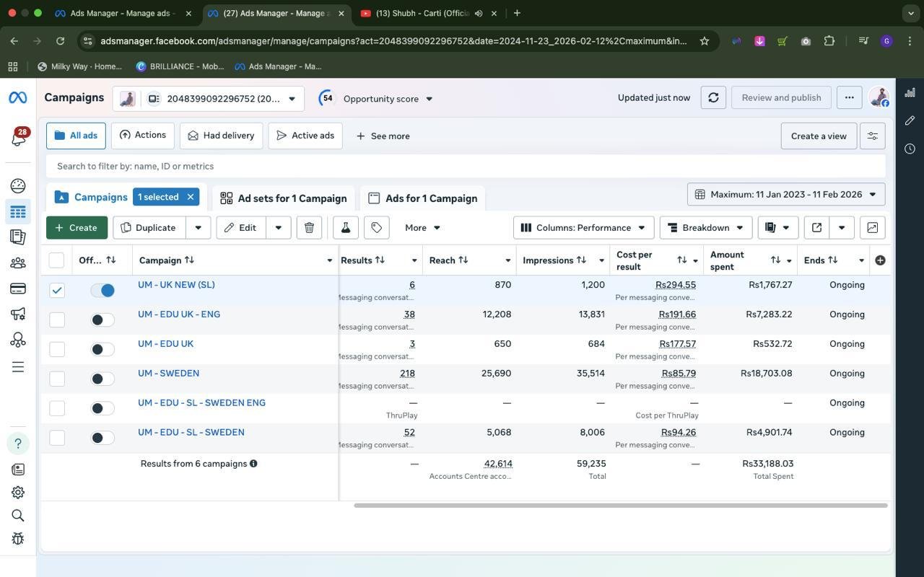Open history clock icon in right rail
Viewport: 924px width, 577px height.
(x=910, y=149)
